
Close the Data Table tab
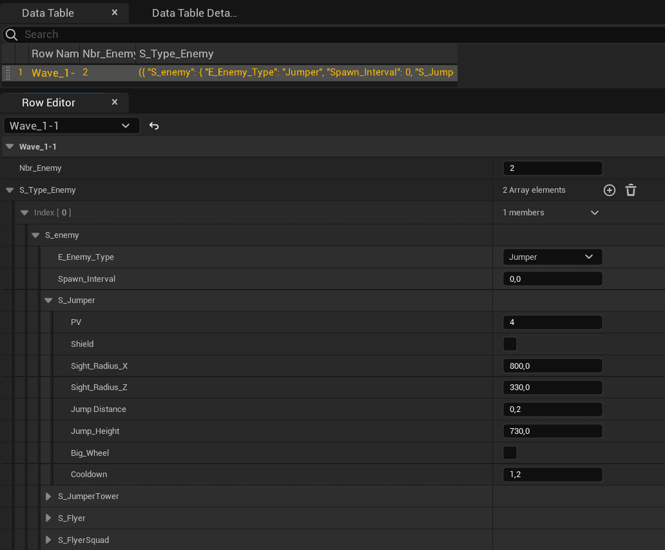pyautogui.click(x=115, y=13)
